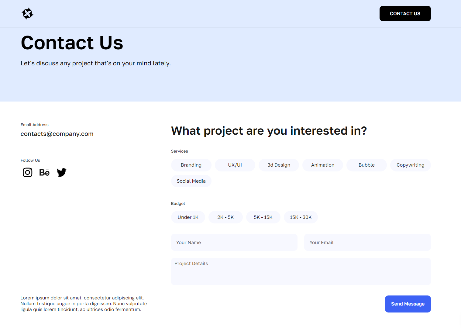Select the Bubble service chip
The image size is (461, 328).
[x=366, y=165]
